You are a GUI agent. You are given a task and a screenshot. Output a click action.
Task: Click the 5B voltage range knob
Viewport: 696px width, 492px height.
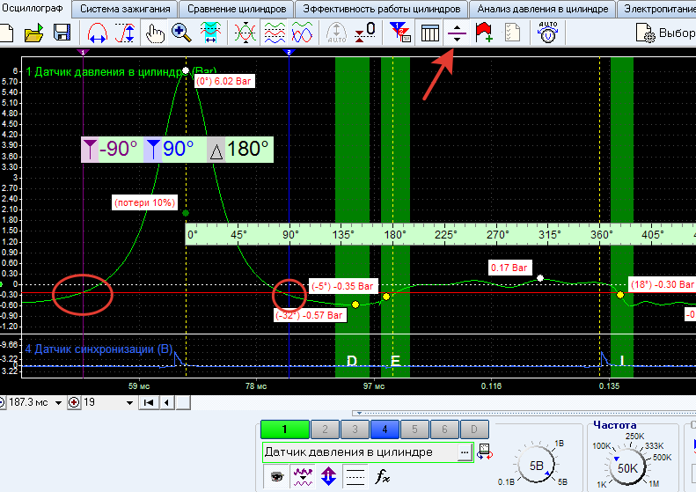click(x=536, y=466)
